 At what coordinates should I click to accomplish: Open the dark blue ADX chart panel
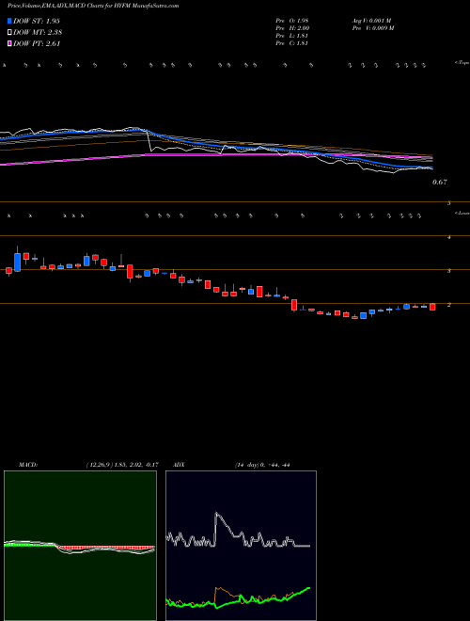tap(241, 546)
